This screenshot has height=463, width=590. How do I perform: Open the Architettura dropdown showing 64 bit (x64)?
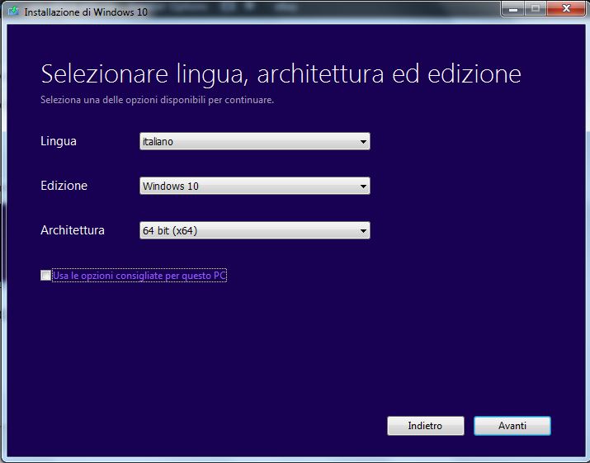tap(255, 230)
